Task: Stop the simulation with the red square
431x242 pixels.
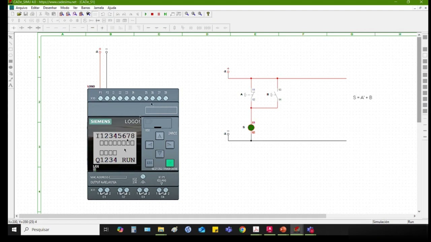Action: pos(152,14)
